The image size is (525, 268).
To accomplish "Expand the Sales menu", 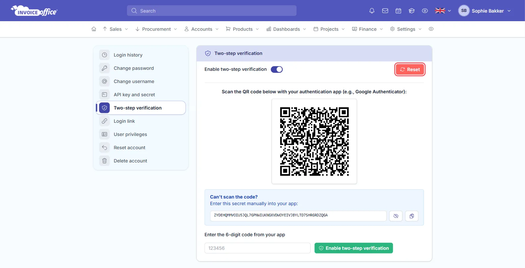I will tap(115, 29).
